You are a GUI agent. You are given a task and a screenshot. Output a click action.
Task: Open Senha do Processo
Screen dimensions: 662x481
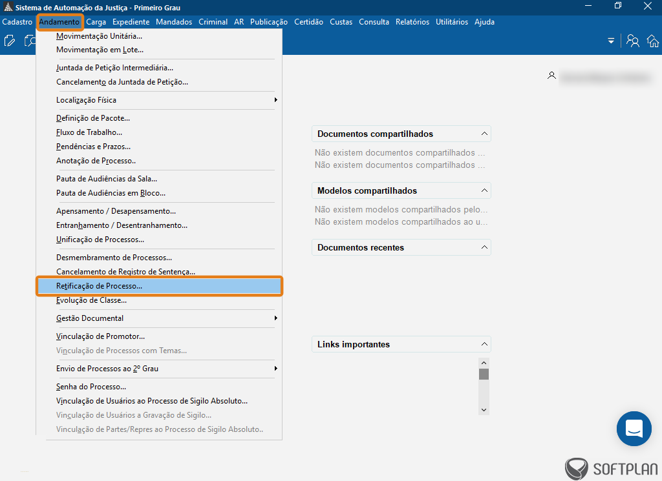click(160, 387)
